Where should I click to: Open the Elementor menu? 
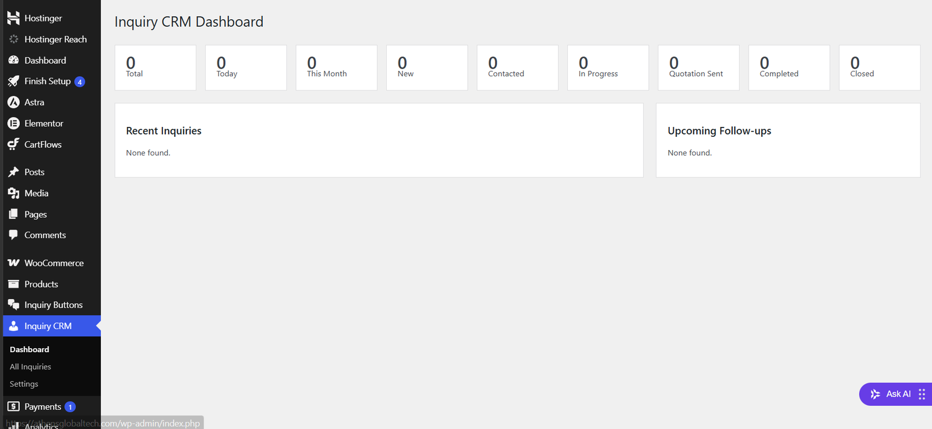tap(51, 123)
